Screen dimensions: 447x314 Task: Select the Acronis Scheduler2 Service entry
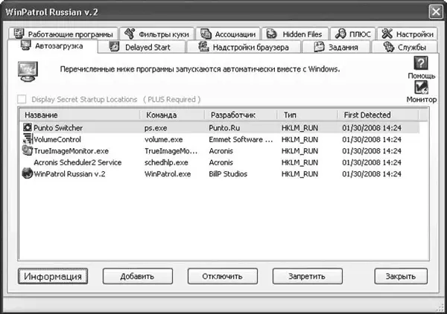click(220, 162)
